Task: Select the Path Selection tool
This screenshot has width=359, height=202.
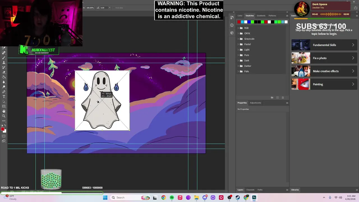Action: pos(4,101)
